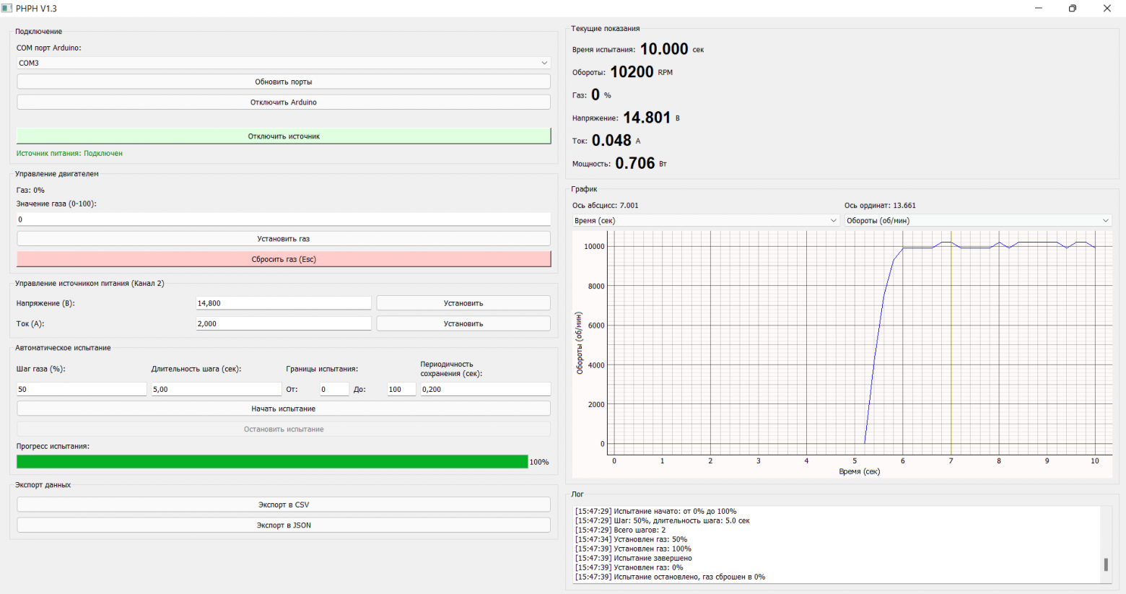The height and width of the screenshot is (594, 1126).
Task: Click the Длительность шага (сек) input field
Action: pos(217,389)
